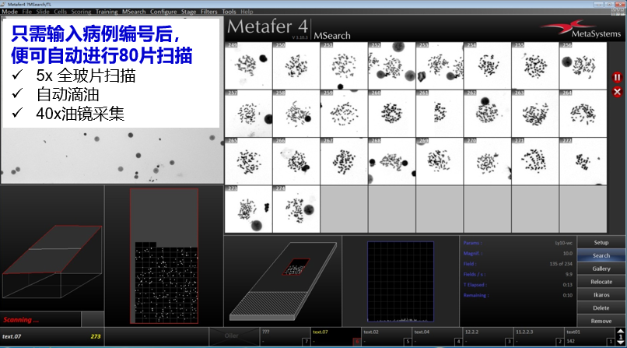Select metaphase thumbnail 268

[392, 161]
